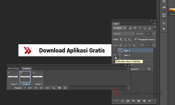175x105 pixels.
Task: Open the Paragraph panel icon
Action: coord(164,29)
